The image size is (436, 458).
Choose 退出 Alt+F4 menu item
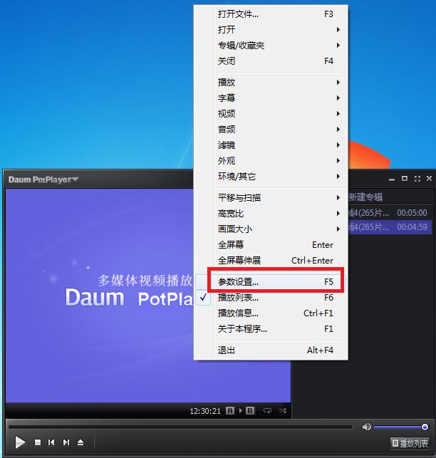point(271,350)
